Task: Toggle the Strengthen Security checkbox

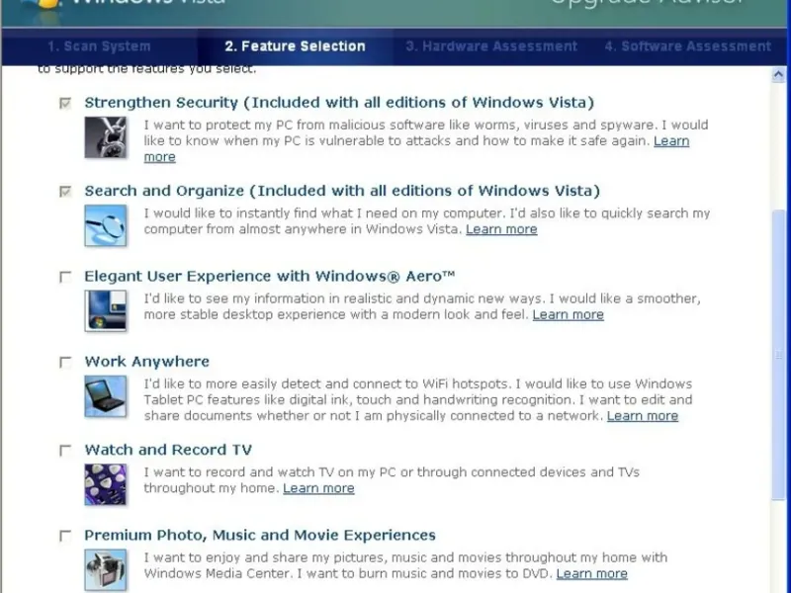Action: pyautogui.click(x=65, y=104)
